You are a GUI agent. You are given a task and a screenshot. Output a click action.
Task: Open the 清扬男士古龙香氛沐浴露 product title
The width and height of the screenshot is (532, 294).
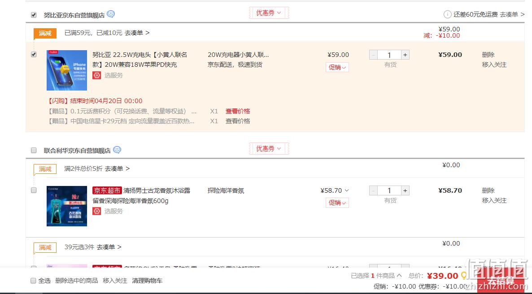[x=141, y=196]
